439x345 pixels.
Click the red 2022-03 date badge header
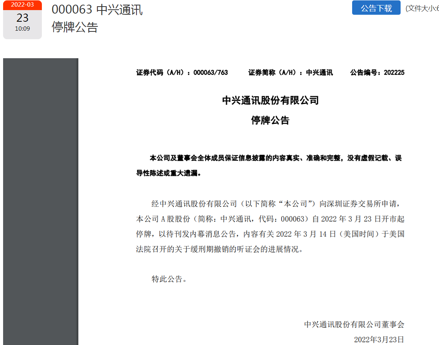pyautogui.click(x=22, y=5)
